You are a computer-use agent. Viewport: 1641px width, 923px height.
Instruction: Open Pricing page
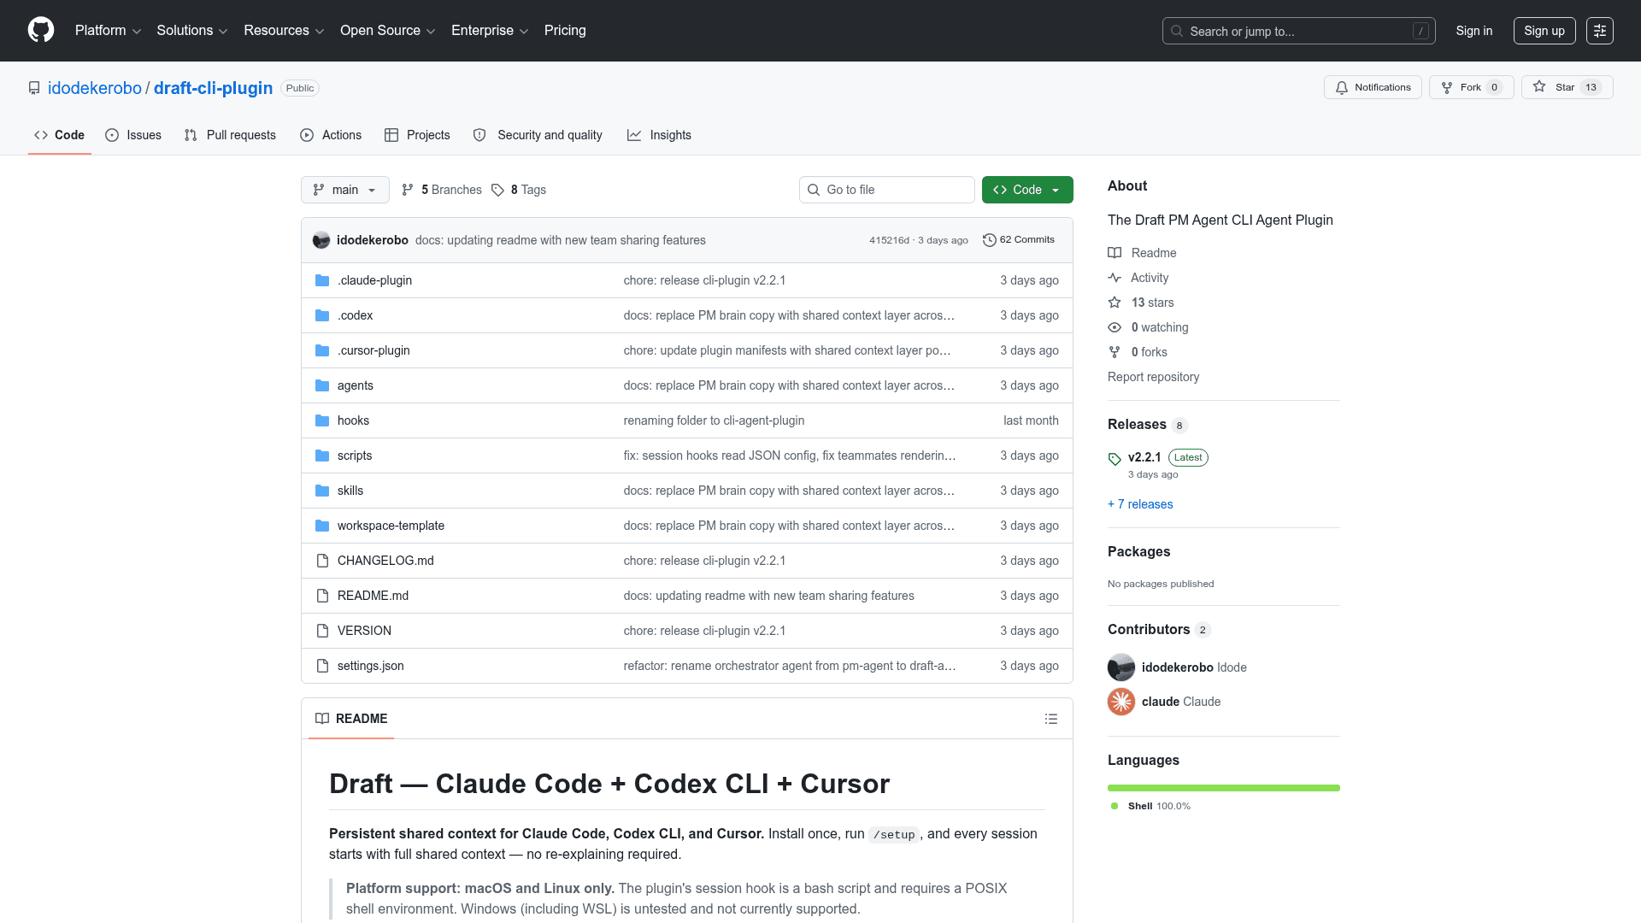565,31
